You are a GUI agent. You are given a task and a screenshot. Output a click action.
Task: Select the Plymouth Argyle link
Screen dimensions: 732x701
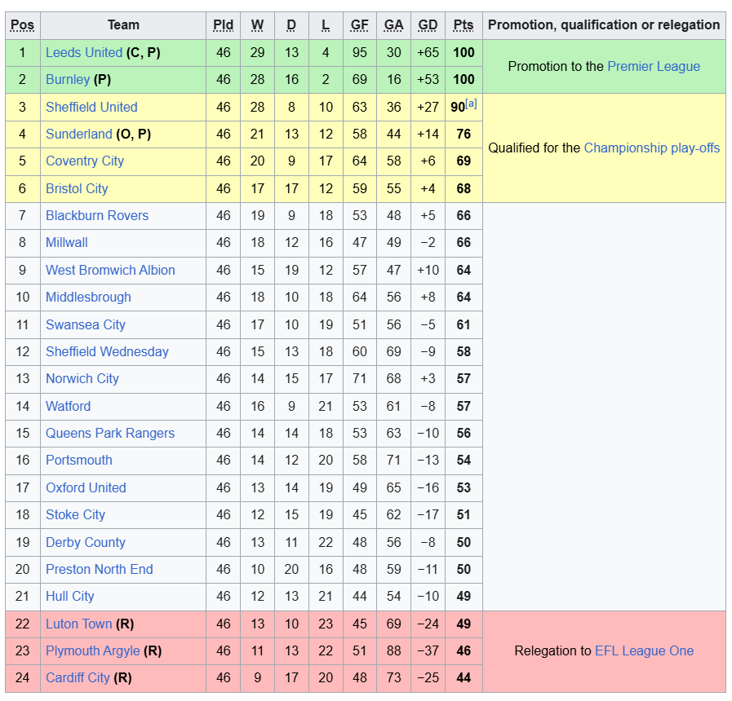(93, 651)
